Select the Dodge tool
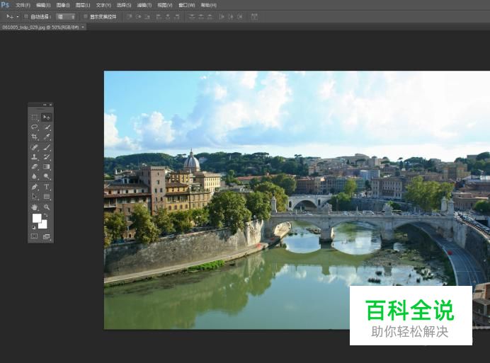 (47, 176)
